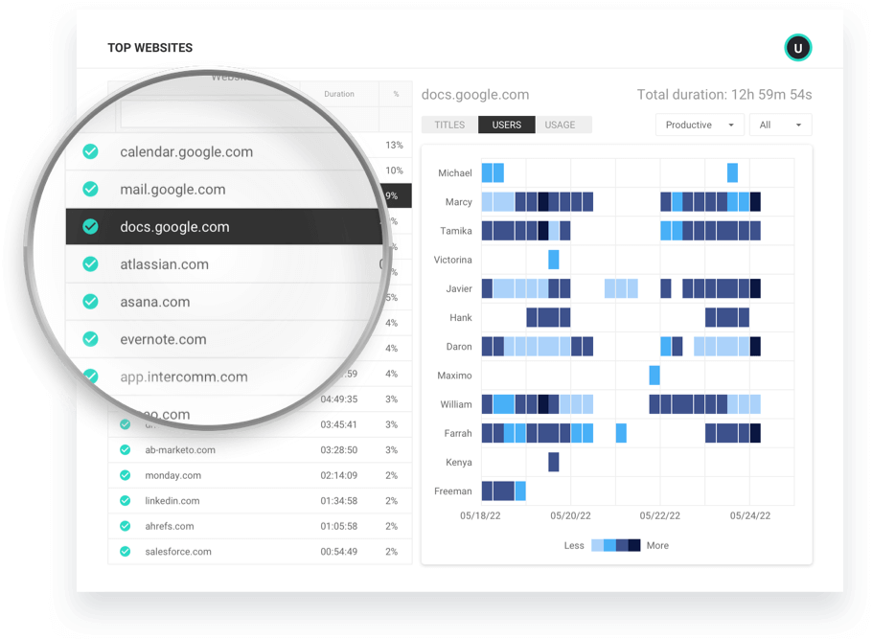Click Maximo's single heatmap cell
This screenshot has height=639, width=872.
[654, 376]
